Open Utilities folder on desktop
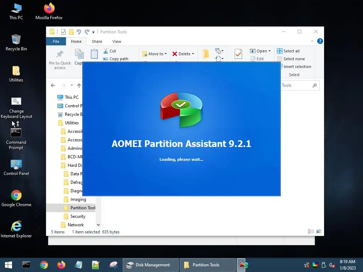Screen dimensions: 363x272 pos(16,74)
